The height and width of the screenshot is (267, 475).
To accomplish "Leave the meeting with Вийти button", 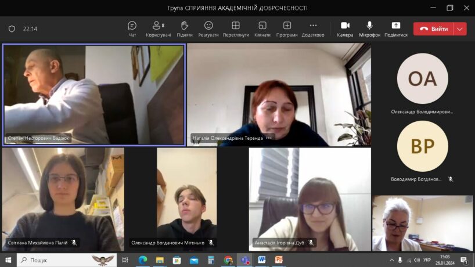I will pos(433,29).
